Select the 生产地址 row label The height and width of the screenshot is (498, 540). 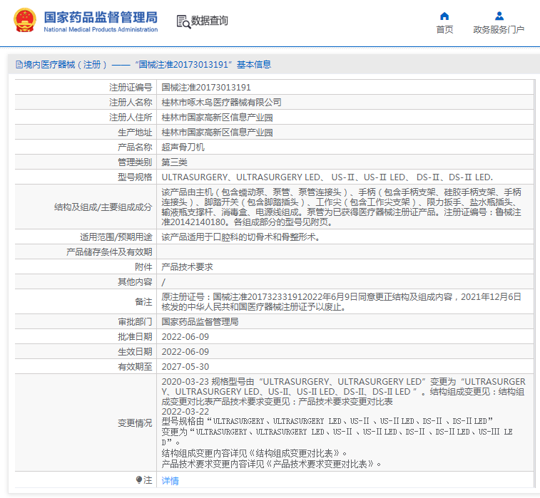pyautogui.click(x=135, y=133)
